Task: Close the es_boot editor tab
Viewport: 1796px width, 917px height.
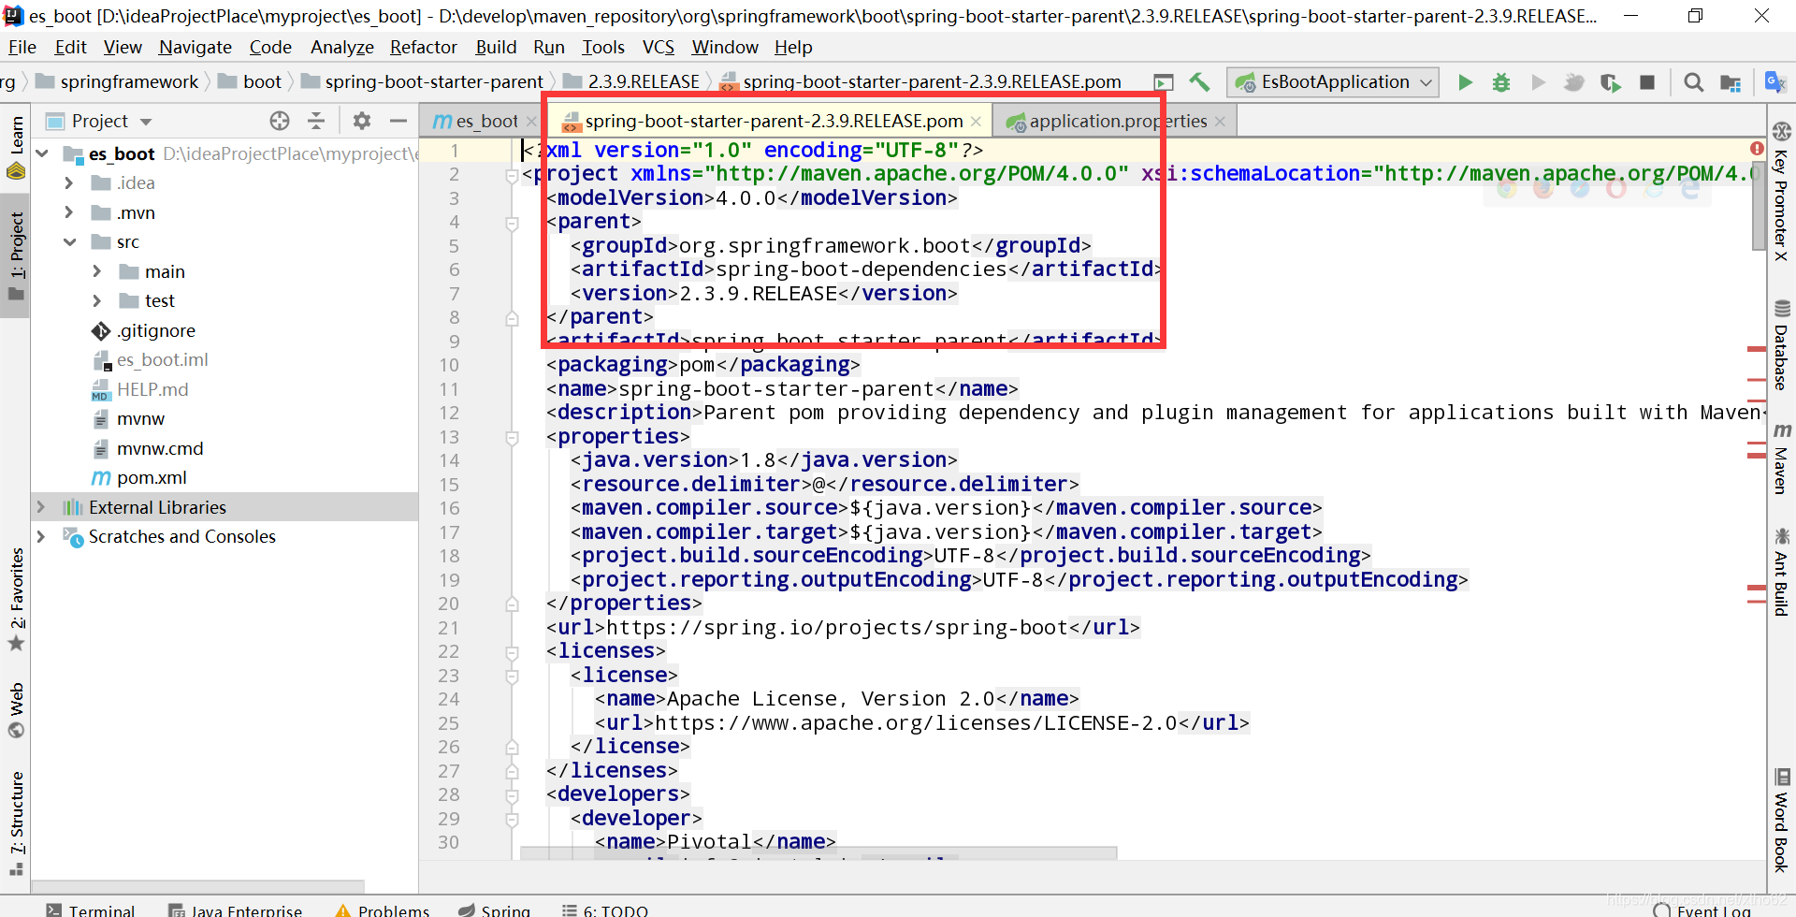Action: tap(532, 122)
